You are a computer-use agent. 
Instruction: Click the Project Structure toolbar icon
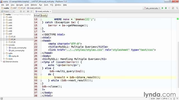click(x=173, y=8)
